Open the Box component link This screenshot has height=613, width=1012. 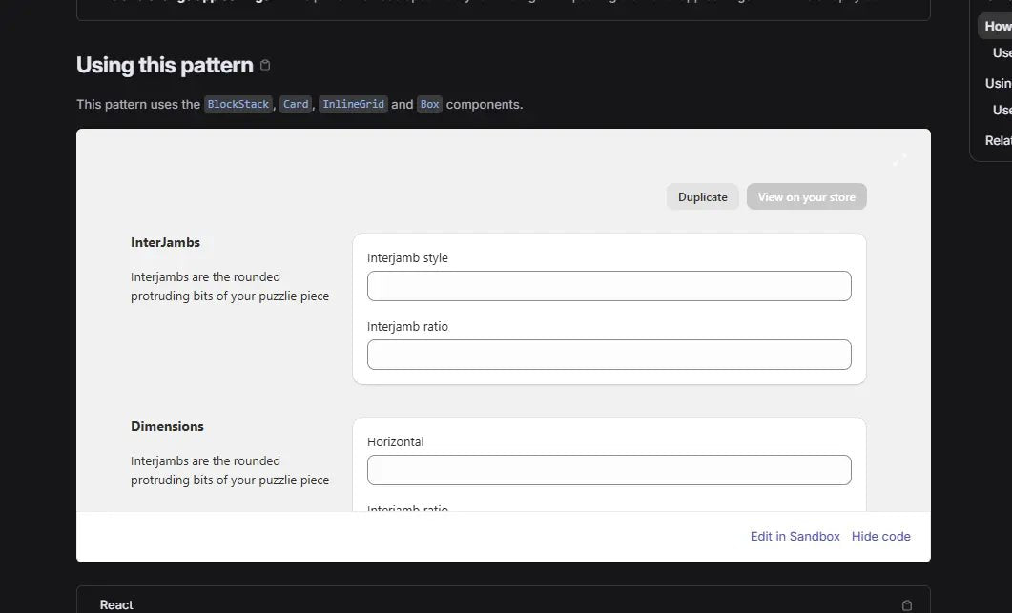(x=429, y=104)
